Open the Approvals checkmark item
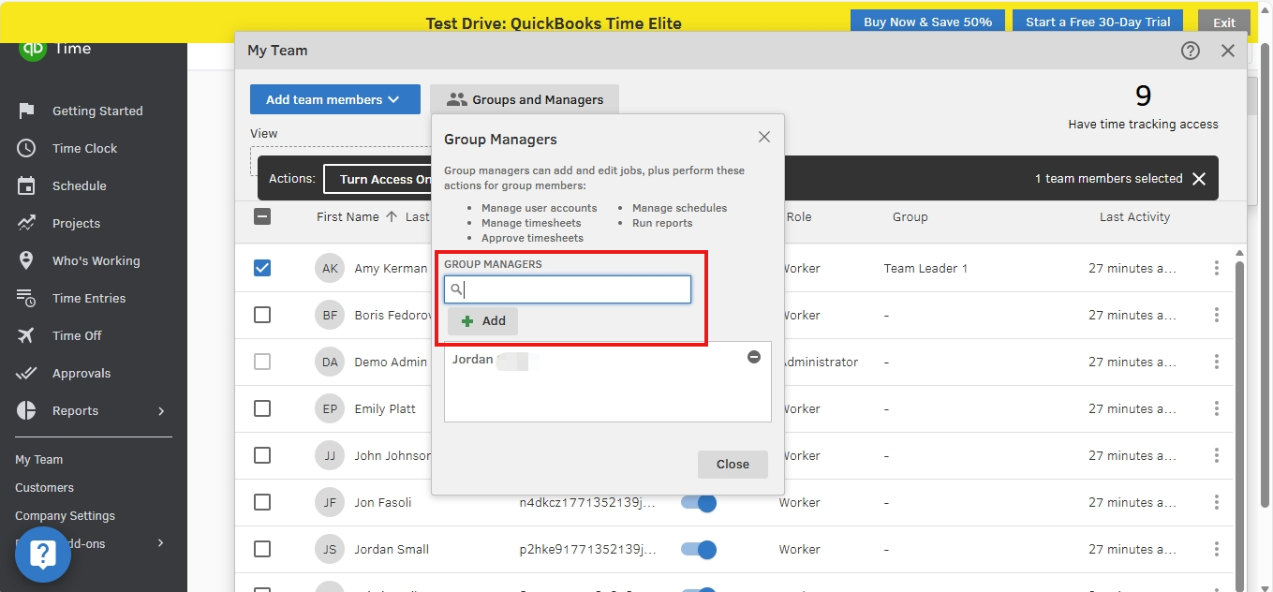 pos(81,373)
